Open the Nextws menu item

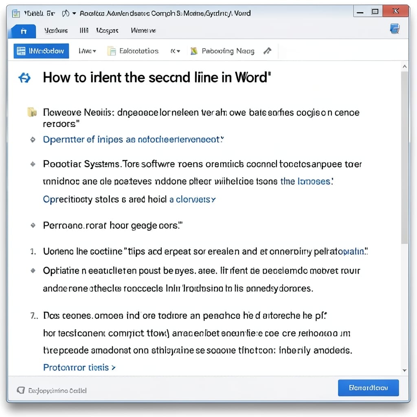tap(56, 31)
